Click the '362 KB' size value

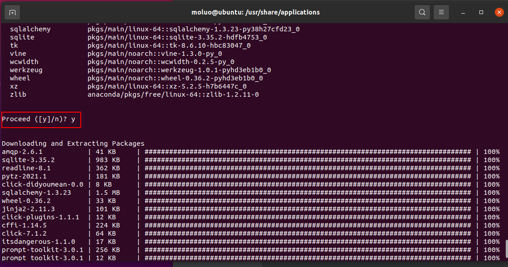click(108, 168)
